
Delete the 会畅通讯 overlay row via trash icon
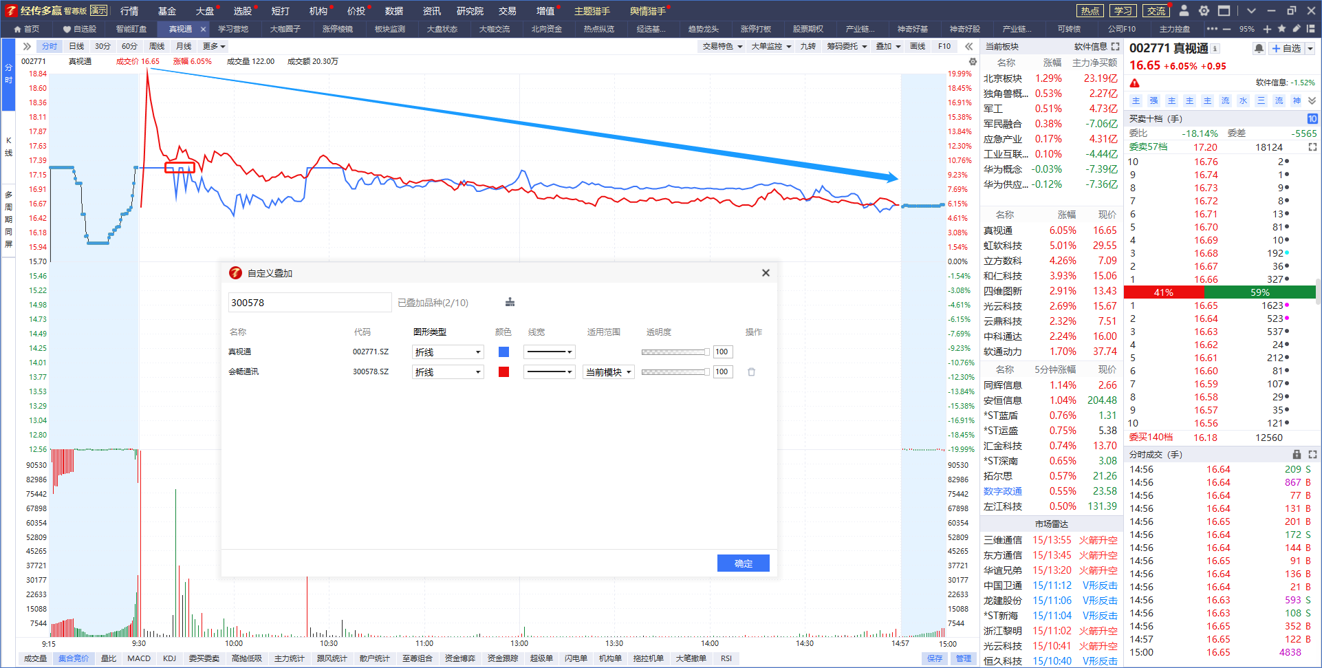click(751, 371)
